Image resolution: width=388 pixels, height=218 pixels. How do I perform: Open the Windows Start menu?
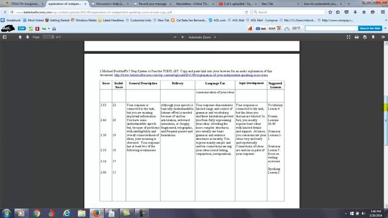(x=7, y=213)
